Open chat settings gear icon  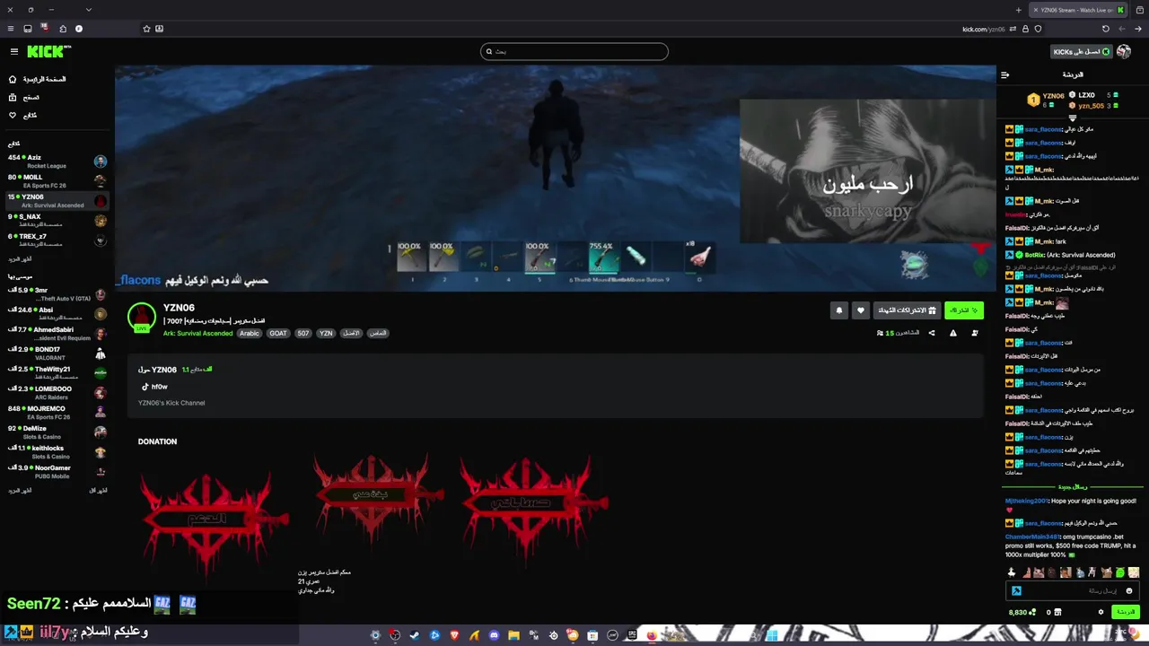pyautogui.click(x=1101, y=612)
